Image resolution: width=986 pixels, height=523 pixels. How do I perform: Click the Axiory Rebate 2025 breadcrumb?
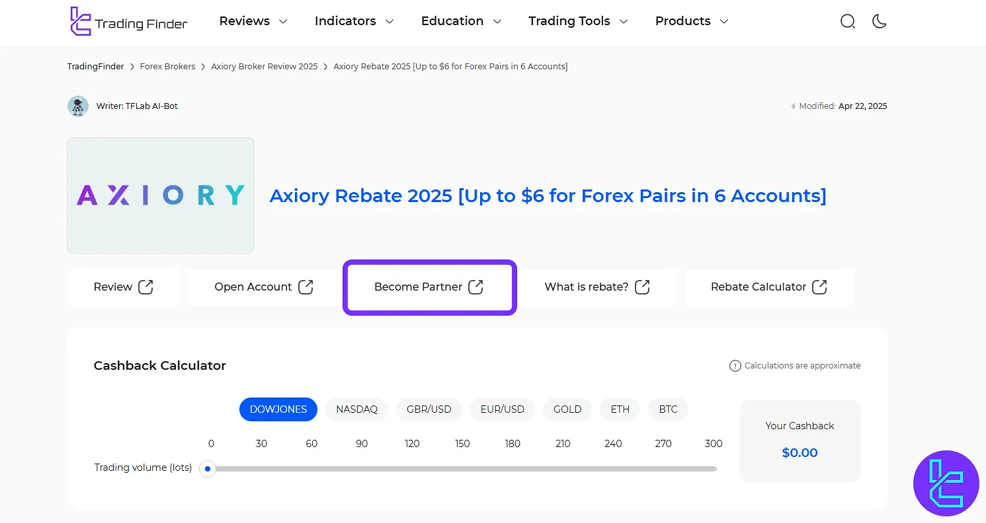450,67
